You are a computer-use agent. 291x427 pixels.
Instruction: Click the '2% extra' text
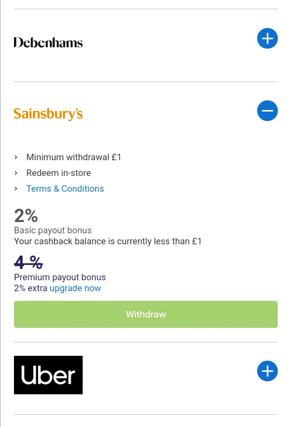tap(31, 288)
